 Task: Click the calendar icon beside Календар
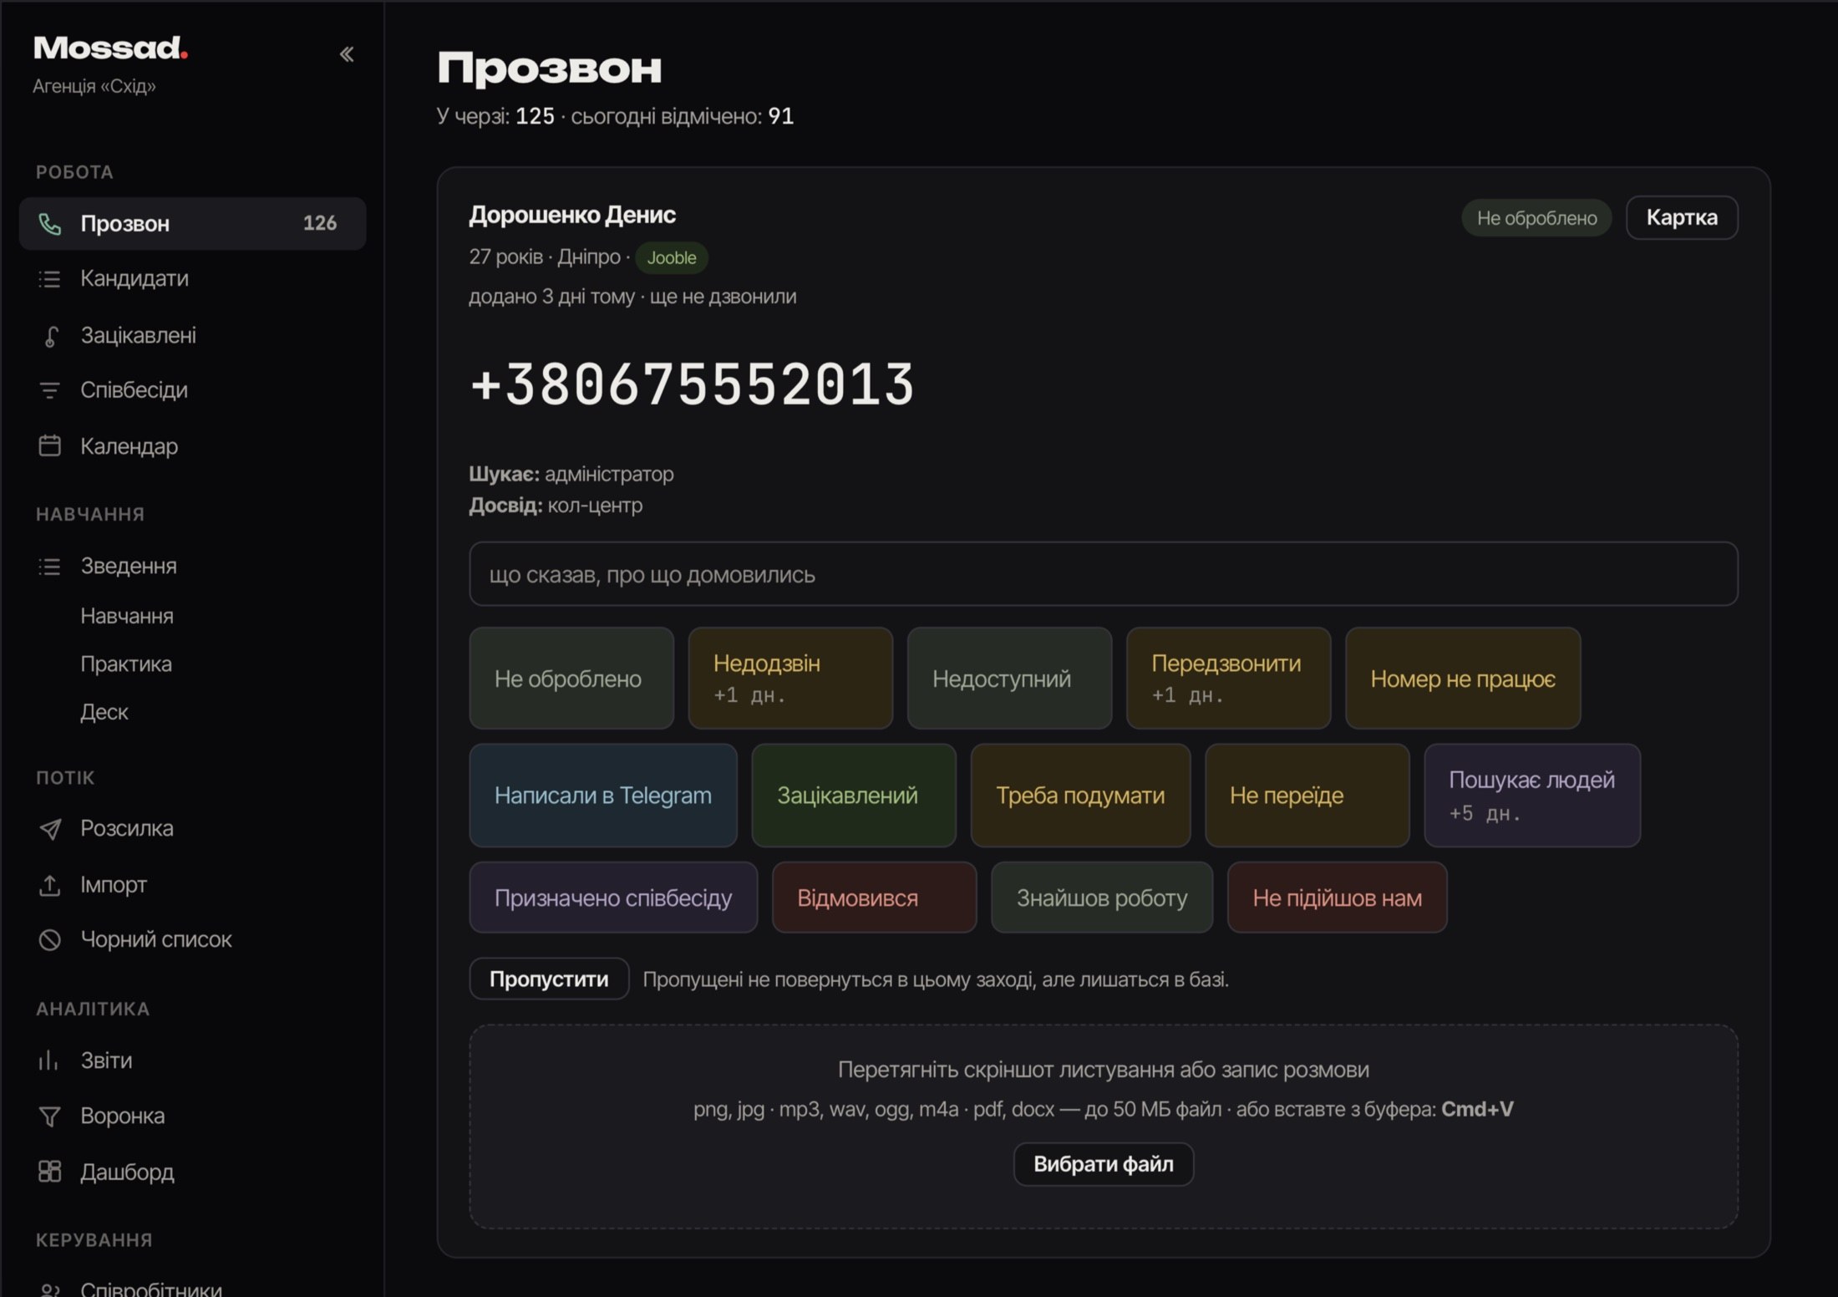click(x=50, y=445)
